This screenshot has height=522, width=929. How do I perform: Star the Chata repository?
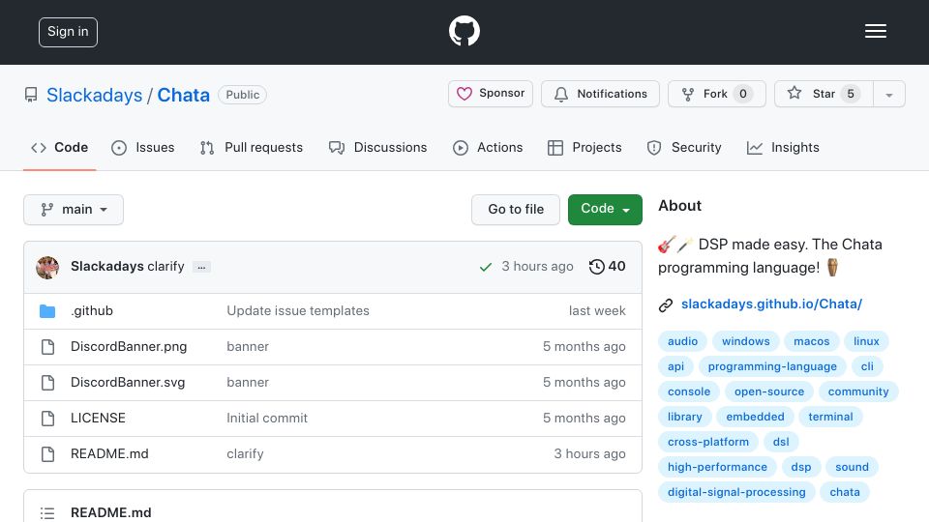pyautogui.click(x=824, y=94)
